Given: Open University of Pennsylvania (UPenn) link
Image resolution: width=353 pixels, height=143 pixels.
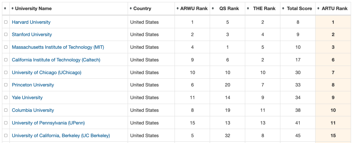Looking at the screenshot, I should [48, 123].
